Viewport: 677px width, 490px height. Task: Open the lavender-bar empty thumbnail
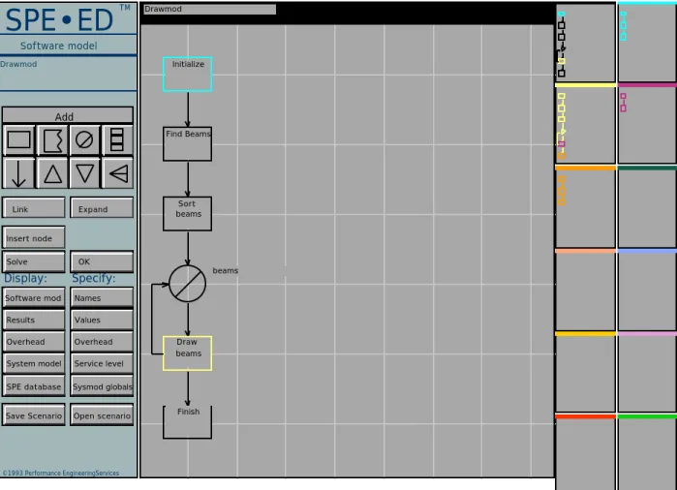click(647, 372)
